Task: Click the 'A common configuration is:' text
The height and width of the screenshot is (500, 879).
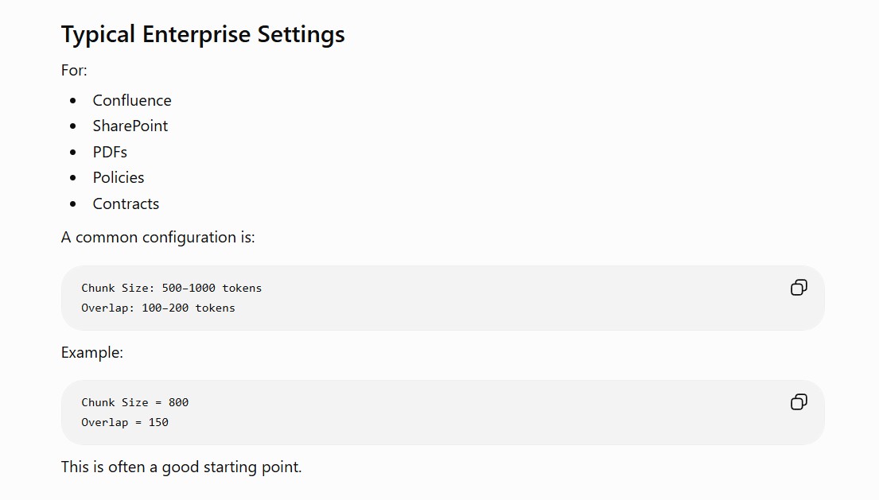Action: click(158, 238)
